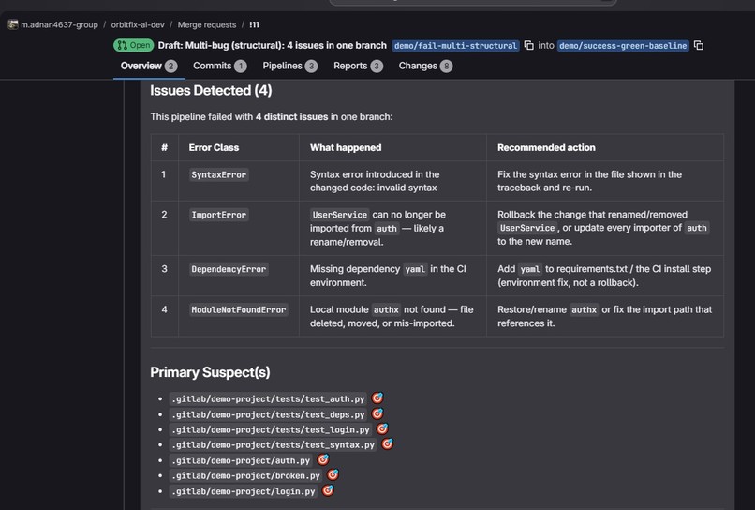Click Changes tab count badge 8
Image resolution: width=755 pixels, height=510 pixels.
tap(447, 66)
